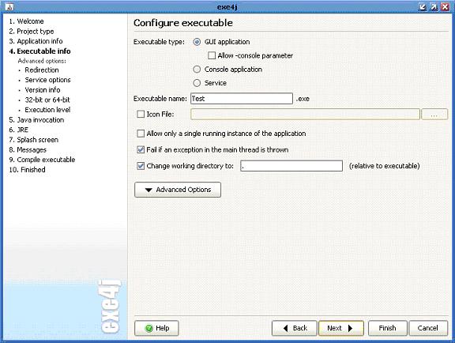This screenshot has height=343, width=455.
Task: Open the 7. Splash screen step
Action: [33, 140]
